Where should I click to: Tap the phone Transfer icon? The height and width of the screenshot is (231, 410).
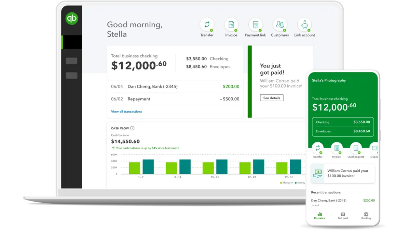coord(317,148)
